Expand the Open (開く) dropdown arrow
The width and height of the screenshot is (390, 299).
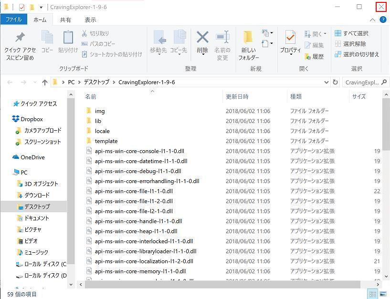pos(325,33)
